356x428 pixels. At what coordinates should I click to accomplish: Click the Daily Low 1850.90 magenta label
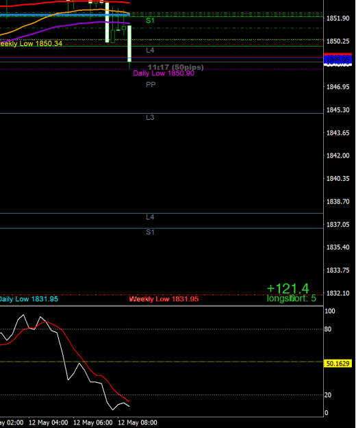(x=164, y=73)
